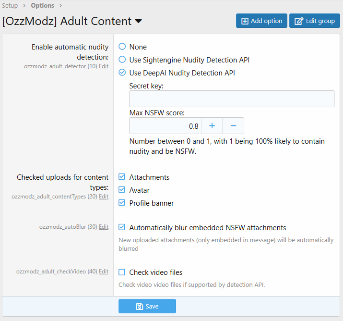Click Edit link for ozzmodz_autoBlur
Viewport: 343px width, 321px height.
[x=104, y=227]
